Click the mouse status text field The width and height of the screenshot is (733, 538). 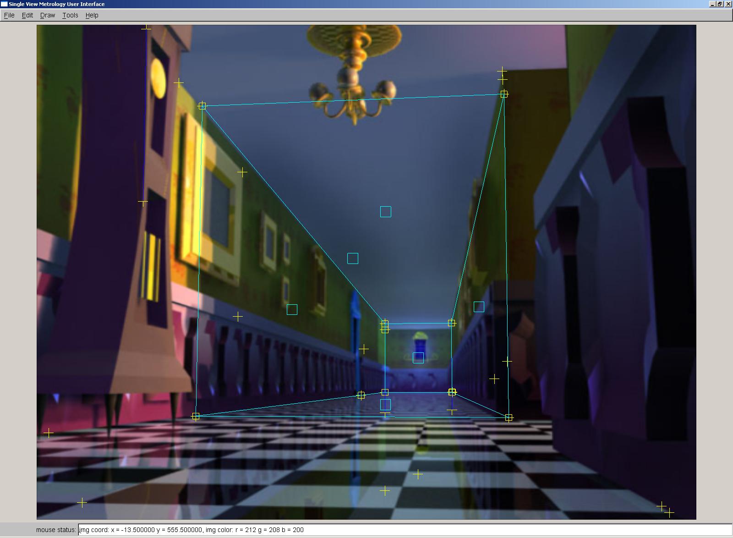click(405, 530)
